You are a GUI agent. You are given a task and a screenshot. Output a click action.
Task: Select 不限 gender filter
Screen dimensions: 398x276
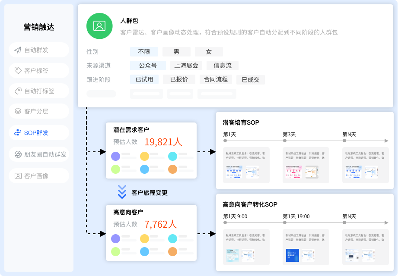click(x=144, y=52)
